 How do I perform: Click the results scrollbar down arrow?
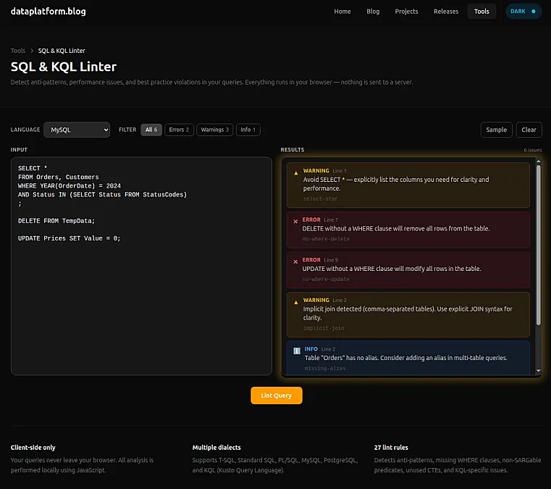pos(539,370)
